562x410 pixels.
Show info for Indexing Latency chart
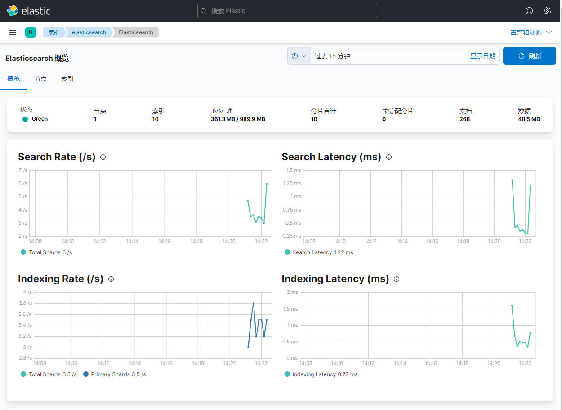tap(397, 279)
